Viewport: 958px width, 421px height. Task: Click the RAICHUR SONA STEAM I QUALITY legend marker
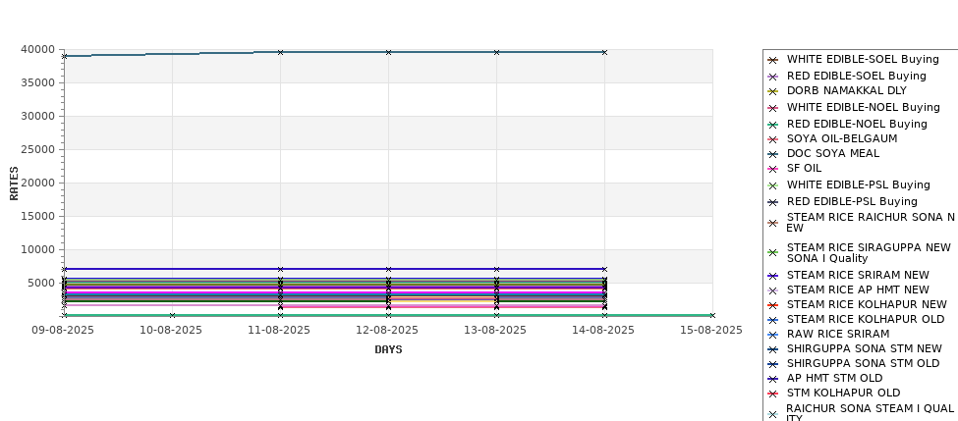(773, 414)
